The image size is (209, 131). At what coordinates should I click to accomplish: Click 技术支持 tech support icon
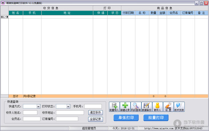pyautogui.click(x=179, y=107)
